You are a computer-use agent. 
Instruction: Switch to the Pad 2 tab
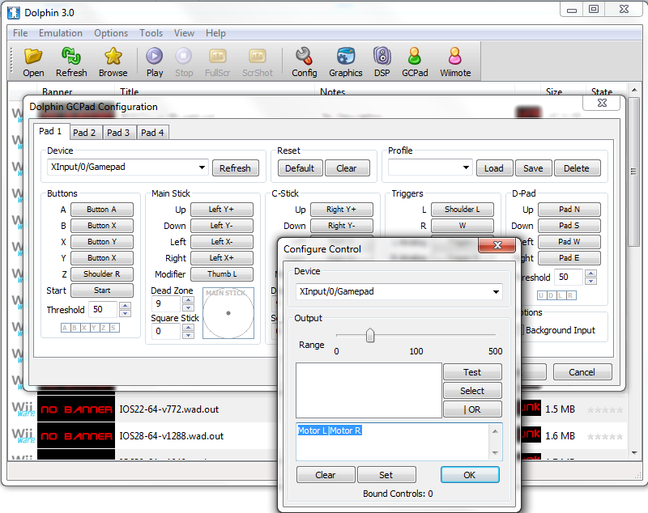[84, 133]
